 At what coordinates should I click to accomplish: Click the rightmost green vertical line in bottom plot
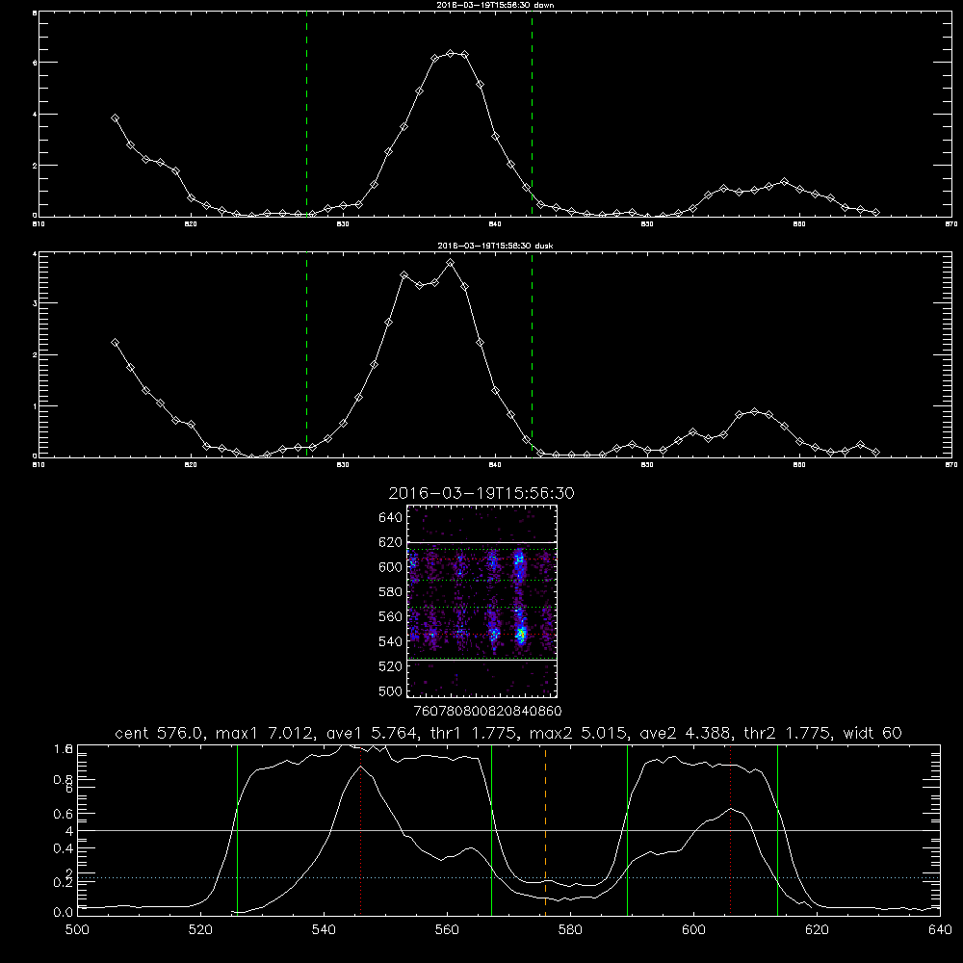[x=777, y=830]
